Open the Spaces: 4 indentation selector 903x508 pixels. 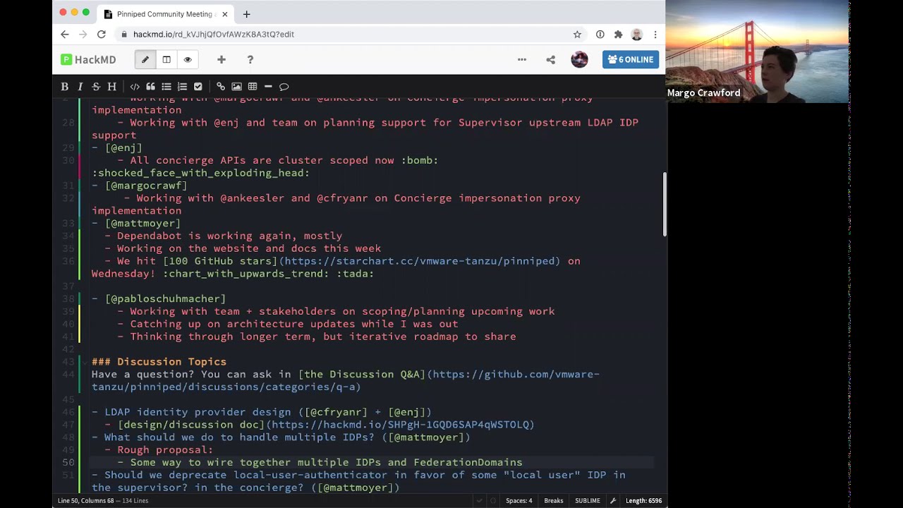point(519,501)
